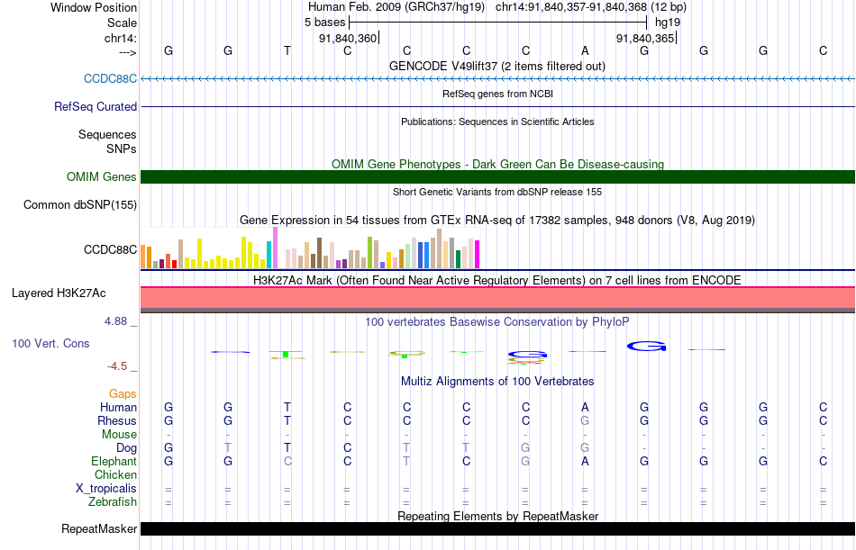The height and width of the screenshot is (550, 856).
Task: Click the Mouse species label
Action: coord(119,435)
